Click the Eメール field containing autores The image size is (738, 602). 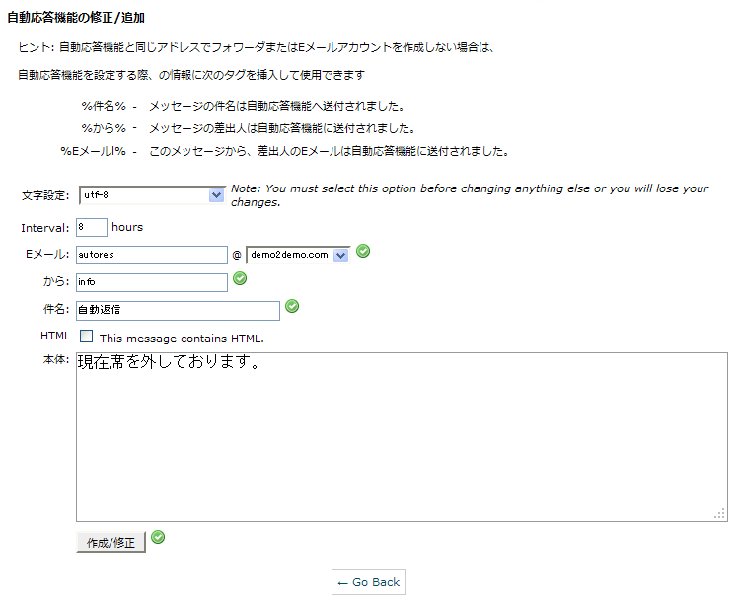pyautogui.click(x=151, y=255)
